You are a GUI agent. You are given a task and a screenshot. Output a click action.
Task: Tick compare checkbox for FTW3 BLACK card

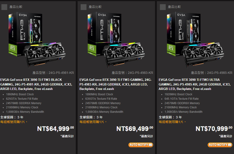pyautogui.click(x=4, y=7)
